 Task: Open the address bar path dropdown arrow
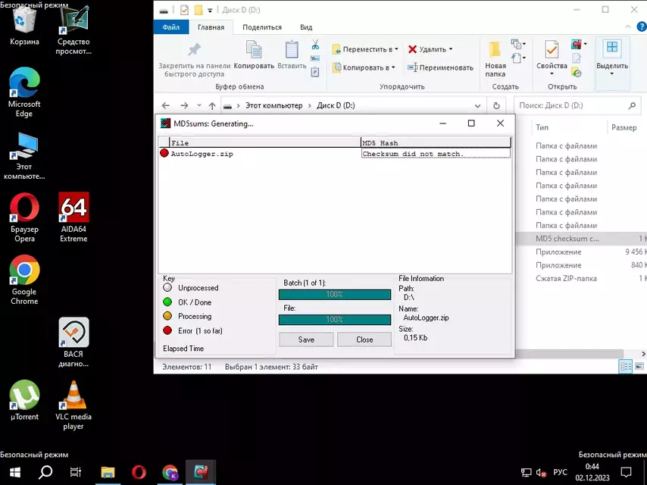(477, 105)
